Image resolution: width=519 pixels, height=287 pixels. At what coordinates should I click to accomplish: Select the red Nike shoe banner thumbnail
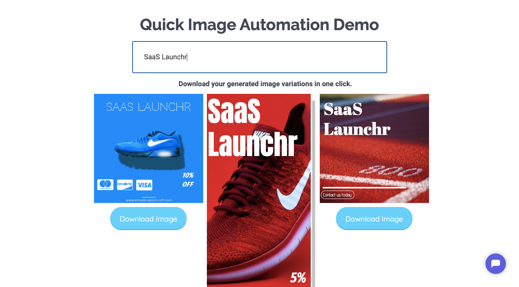[259, 190]
